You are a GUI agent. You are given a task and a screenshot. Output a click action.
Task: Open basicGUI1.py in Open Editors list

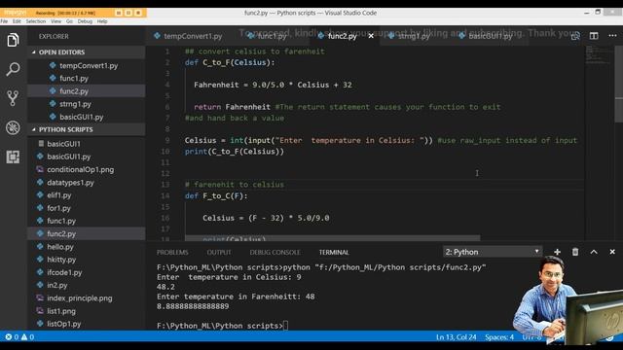click(87, 117)
